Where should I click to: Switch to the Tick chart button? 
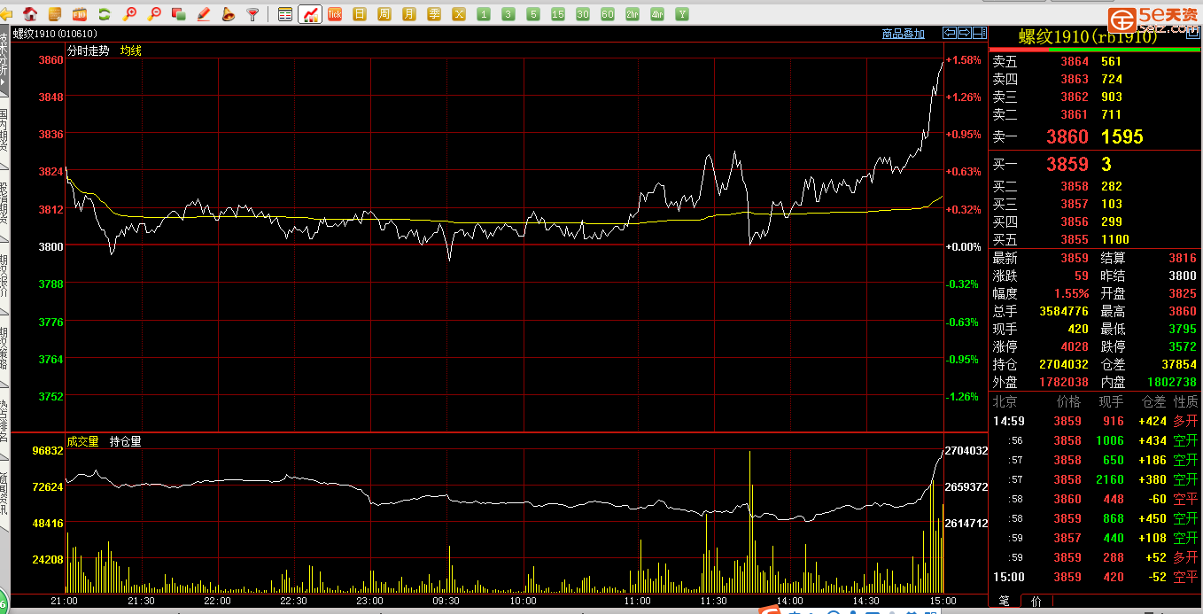point(335,14)
